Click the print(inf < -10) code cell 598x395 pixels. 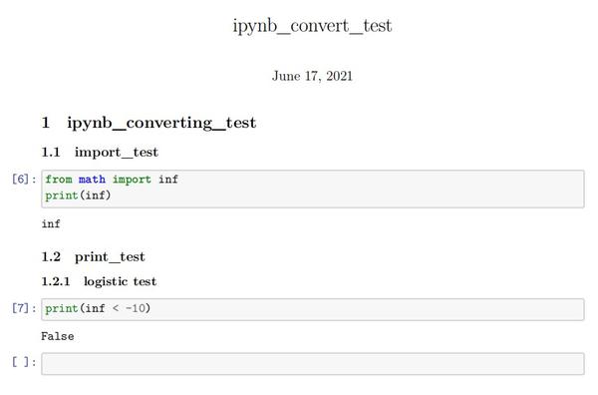point(313,309)
